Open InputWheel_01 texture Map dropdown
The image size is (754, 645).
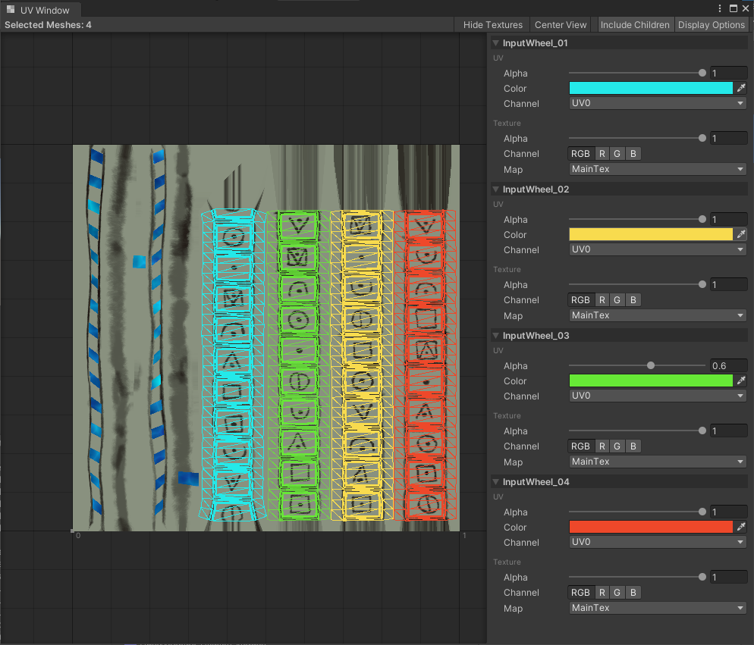coord(658,169)
